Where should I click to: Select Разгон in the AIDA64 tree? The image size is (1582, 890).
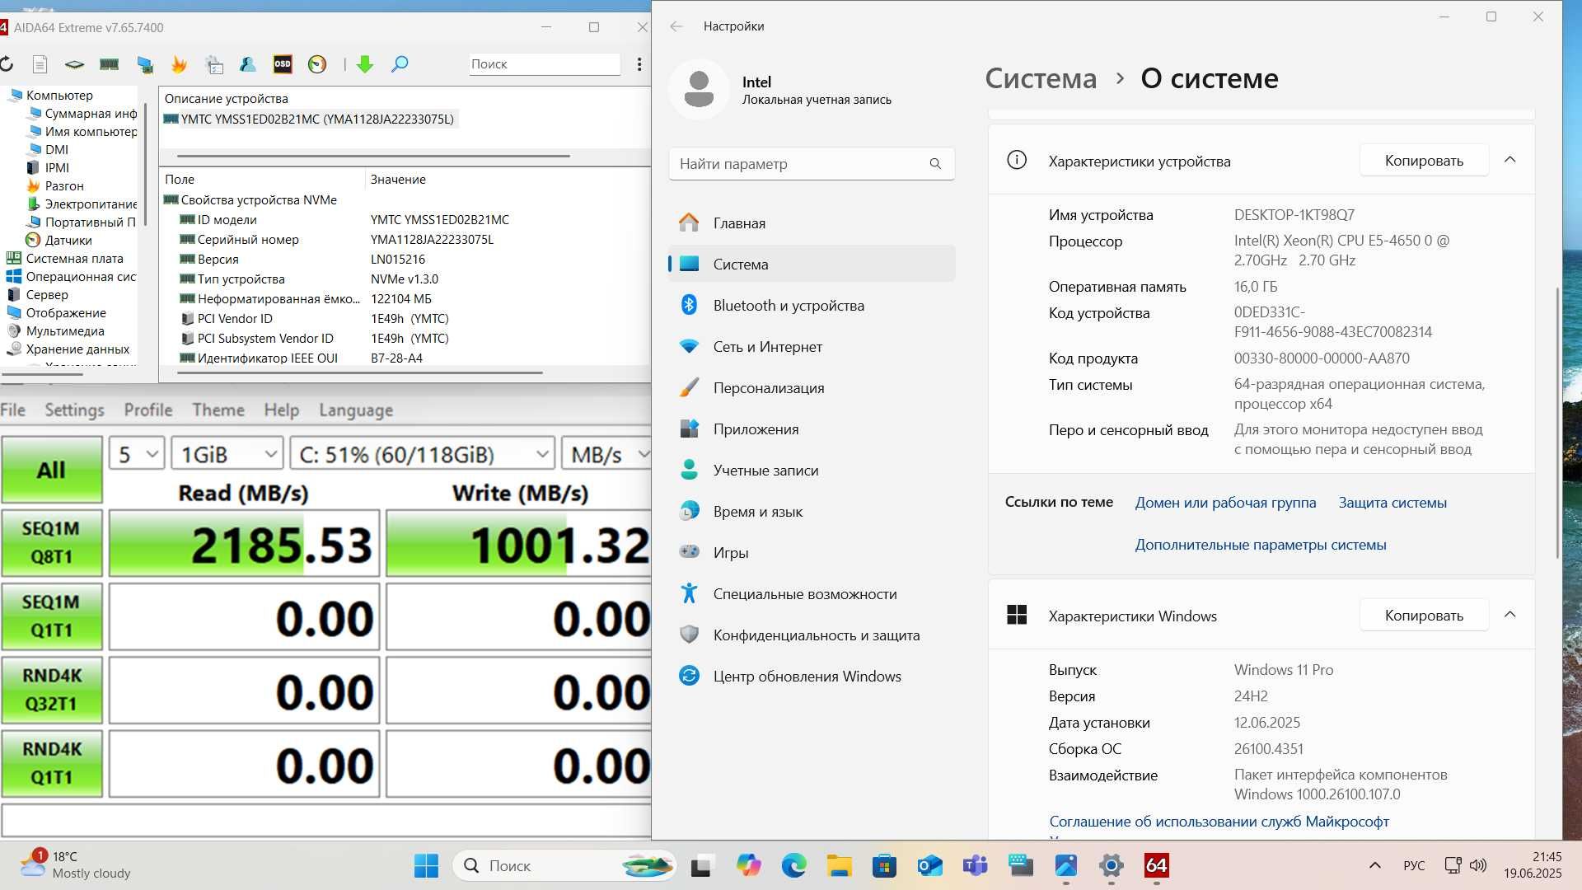(64, 186)
